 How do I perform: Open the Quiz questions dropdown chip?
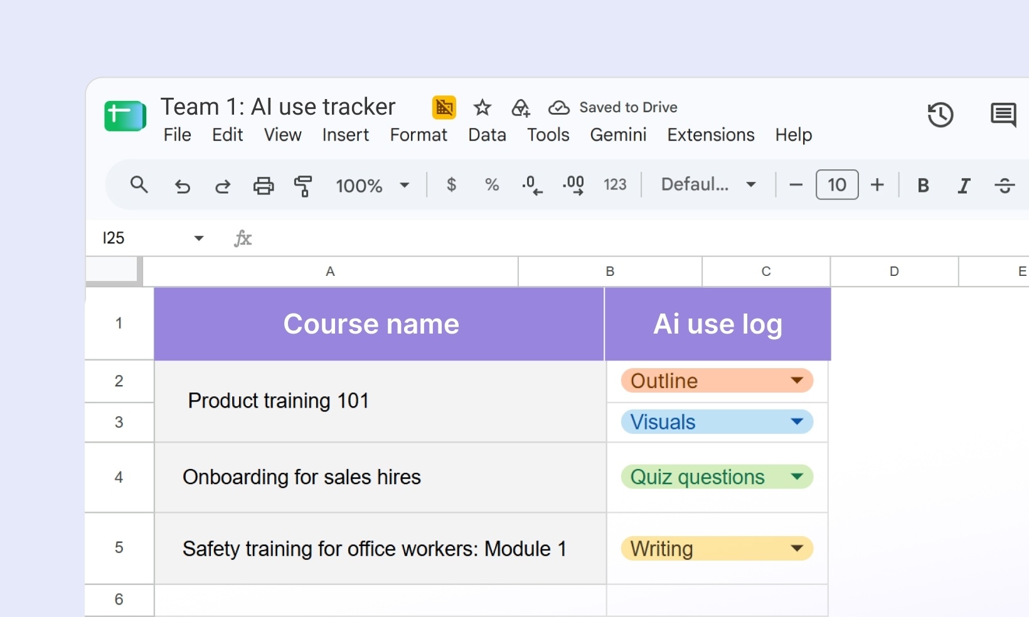point(717,477)
